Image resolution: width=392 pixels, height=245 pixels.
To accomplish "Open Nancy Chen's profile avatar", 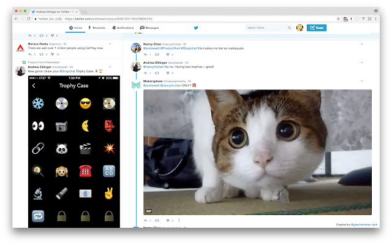I will point(136,48).
